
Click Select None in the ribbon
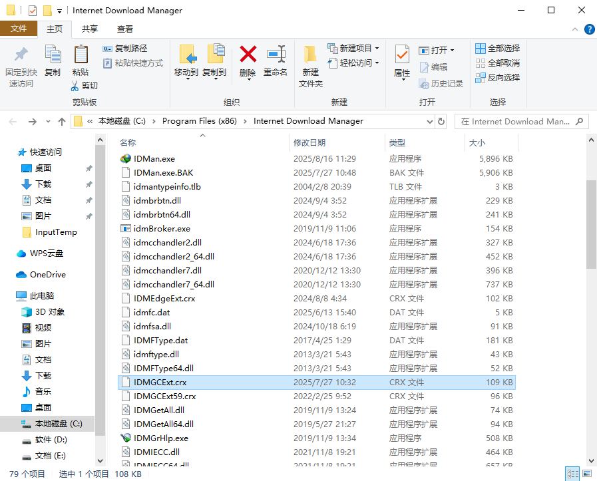pyautogui.click(x=498, y=63)
